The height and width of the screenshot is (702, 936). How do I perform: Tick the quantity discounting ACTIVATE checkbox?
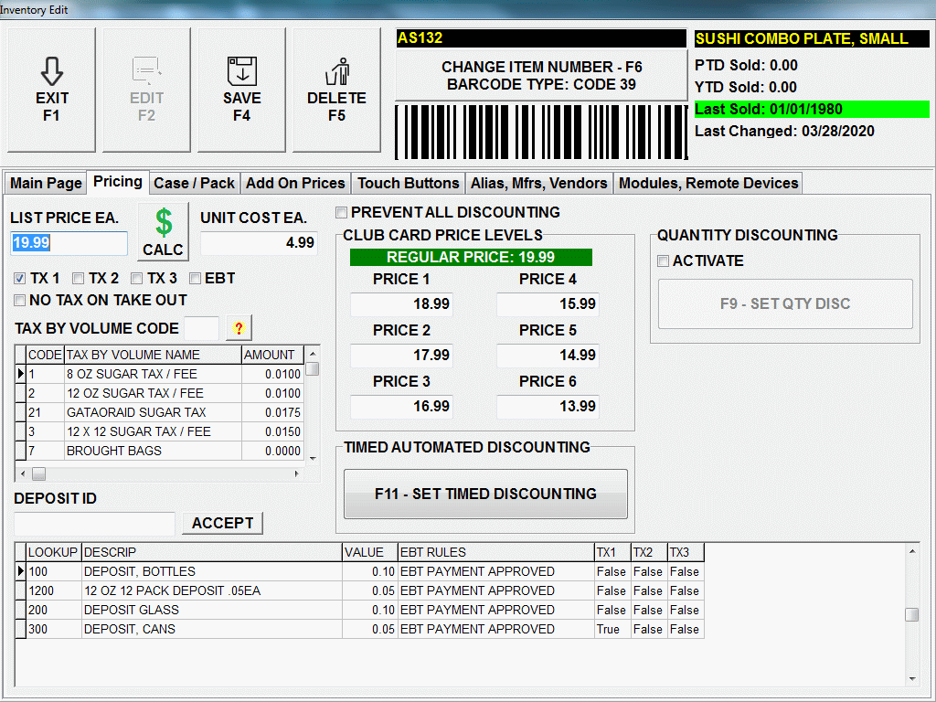664,261
